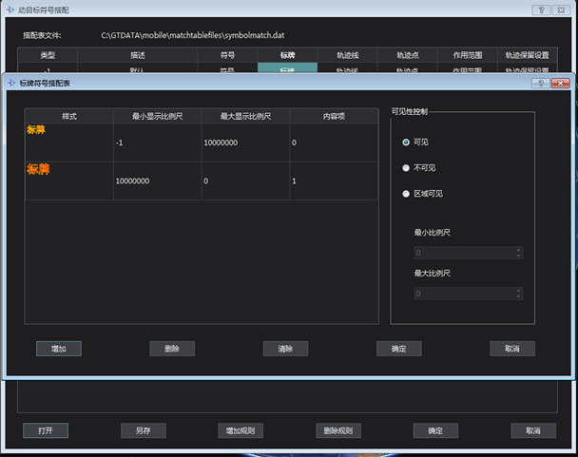Select the 可见 radio option

(x=407, y=142)
